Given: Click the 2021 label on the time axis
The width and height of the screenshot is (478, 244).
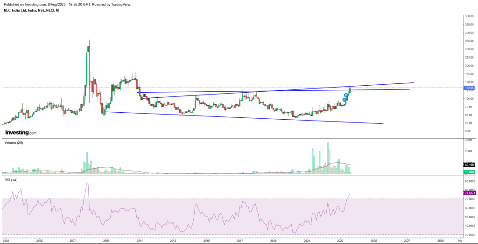Looking at the screenshot, I should point(307,241).
